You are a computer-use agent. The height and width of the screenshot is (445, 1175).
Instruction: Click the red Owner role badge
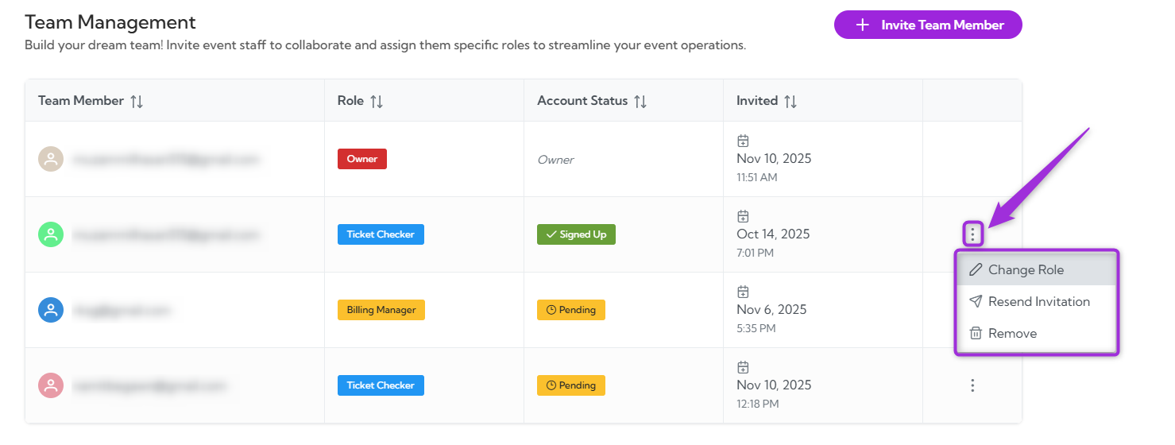pyautogui.click(x=362, y=159)
